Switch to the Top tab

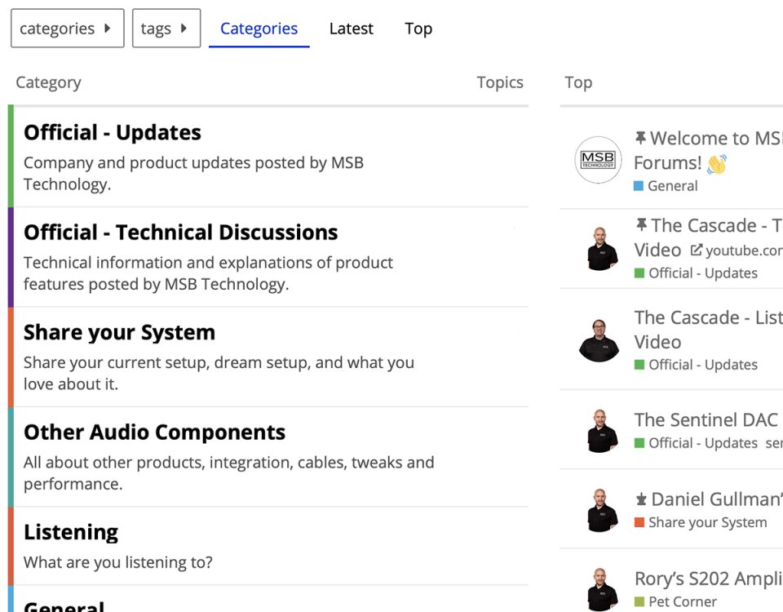coord(418,29)
